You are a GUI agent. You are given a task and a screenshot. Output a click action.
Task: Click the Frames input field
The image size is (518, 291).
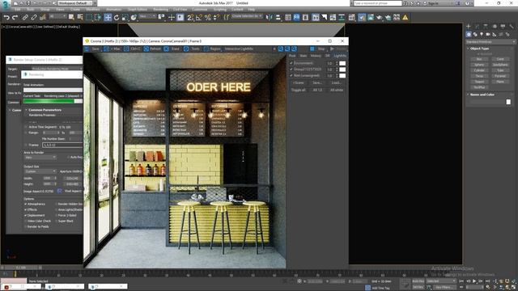coord(62,145)
